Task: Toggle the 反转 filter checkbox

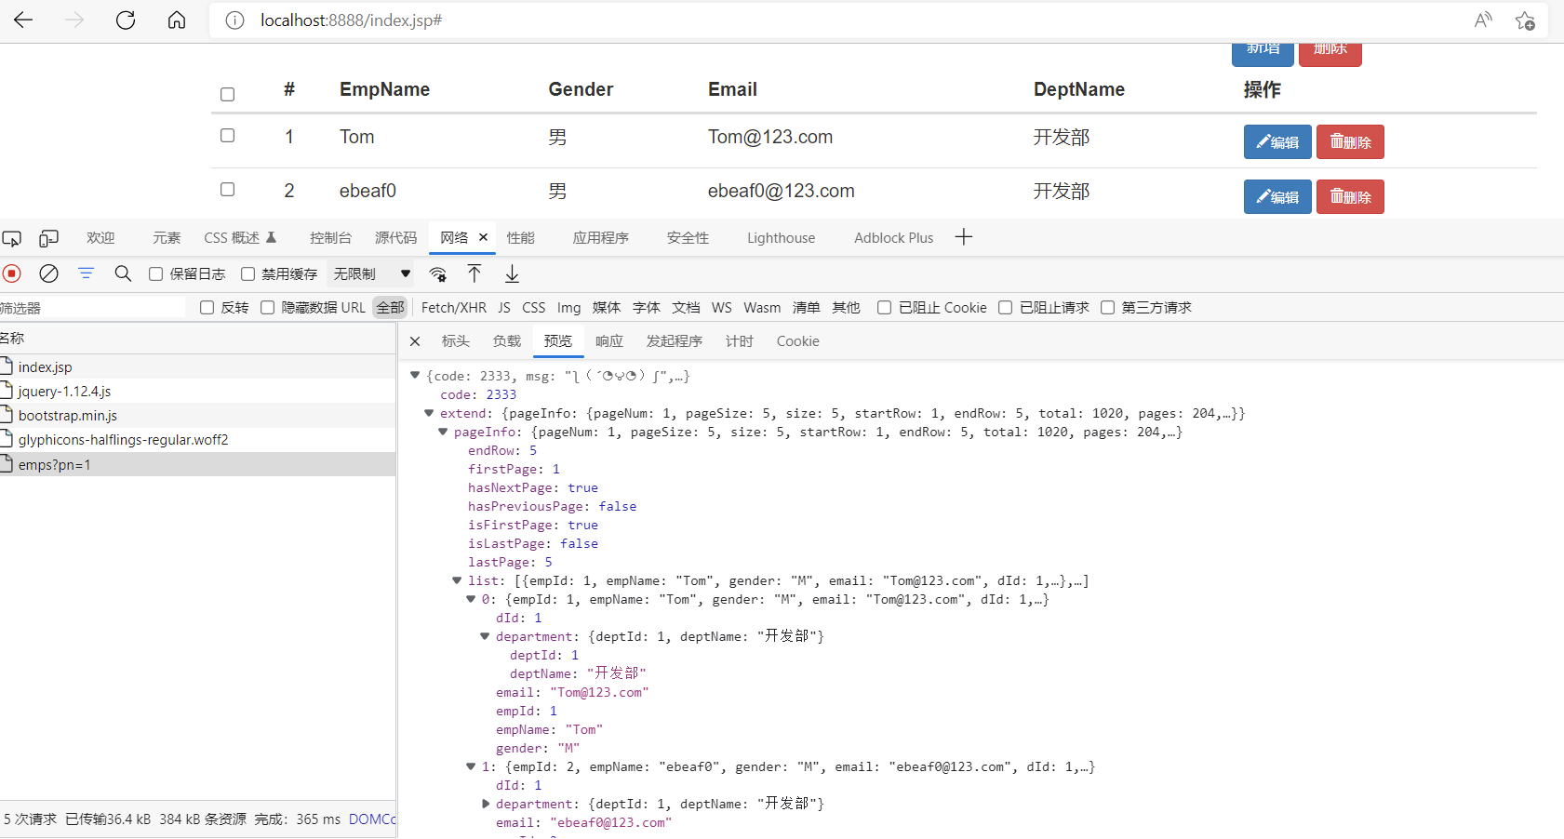Action: point(207,307)
